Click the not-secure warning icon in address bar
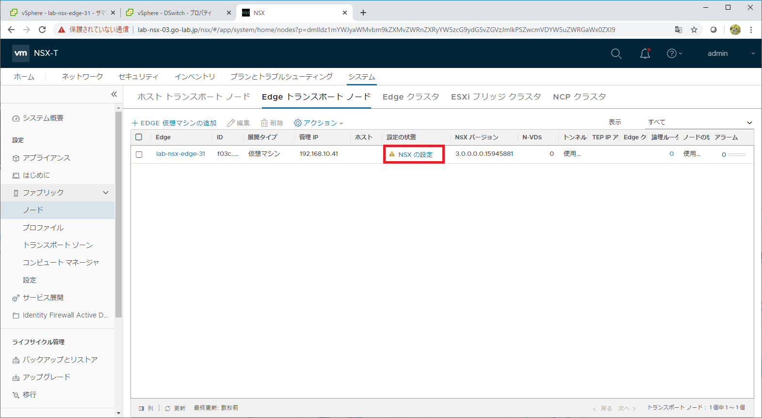This screenshot has width=762, height=418. [x=62, y=30]
